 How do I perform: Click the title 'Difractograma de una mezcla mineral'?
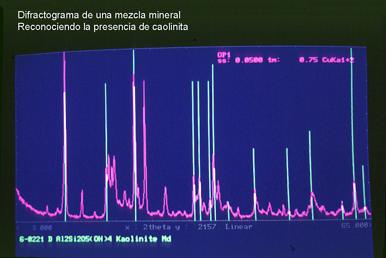[99, 15]
